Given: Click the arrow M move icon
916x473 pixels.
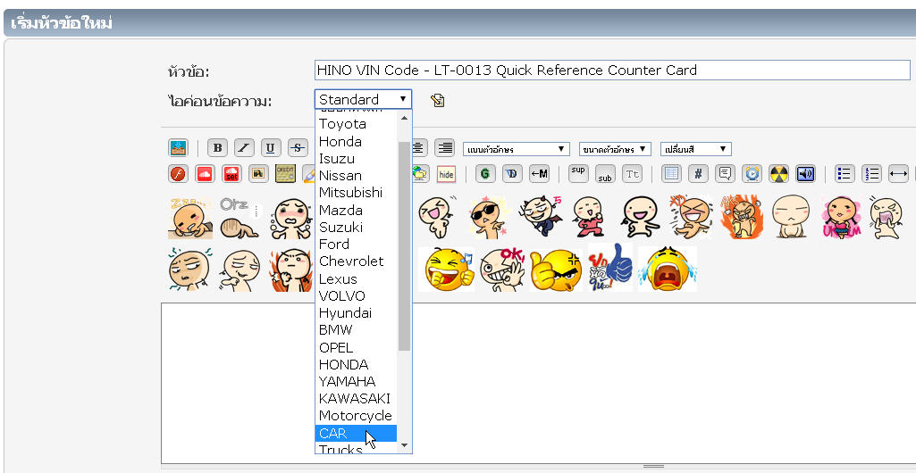Looking at the screenshot, I should pyautogui.click(x=539, y=174).
